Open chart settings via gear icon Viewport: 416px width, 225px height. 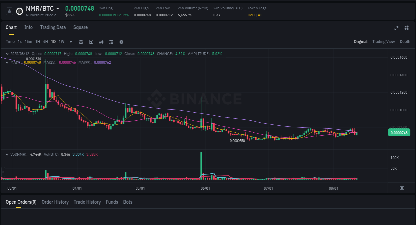pyautogui.click(x=121, y=42)
